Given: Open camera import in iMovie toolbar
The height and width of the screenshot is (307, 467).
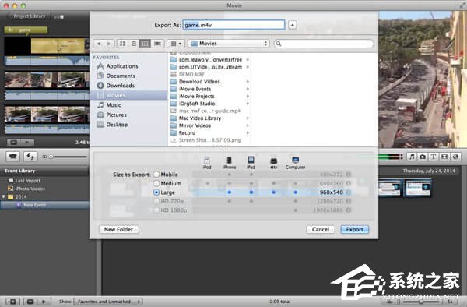Looking at the screenshot, I should [x=12, y=156].
